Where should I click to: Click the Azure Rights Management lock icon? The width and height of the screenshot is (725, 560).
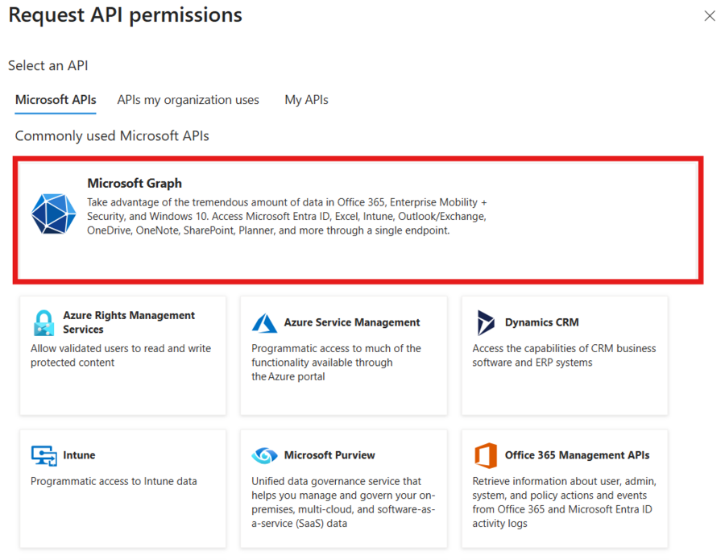click(x=44, y=322)
